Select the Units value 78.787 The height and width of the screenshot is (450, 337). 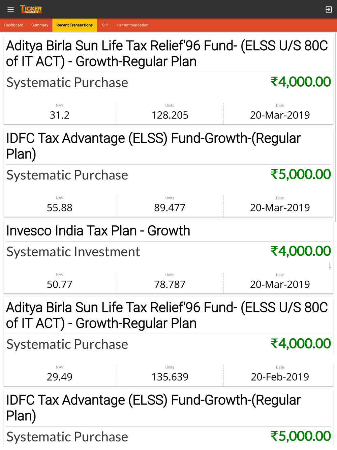(x=170, y=284)
